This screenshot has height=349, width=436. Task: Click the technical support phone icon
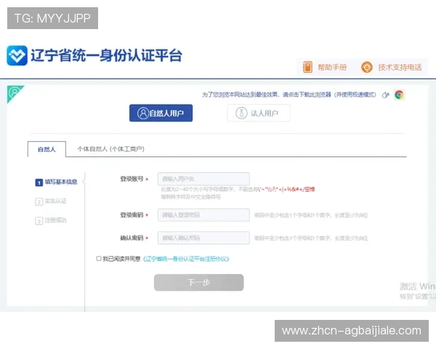point(367,68)
